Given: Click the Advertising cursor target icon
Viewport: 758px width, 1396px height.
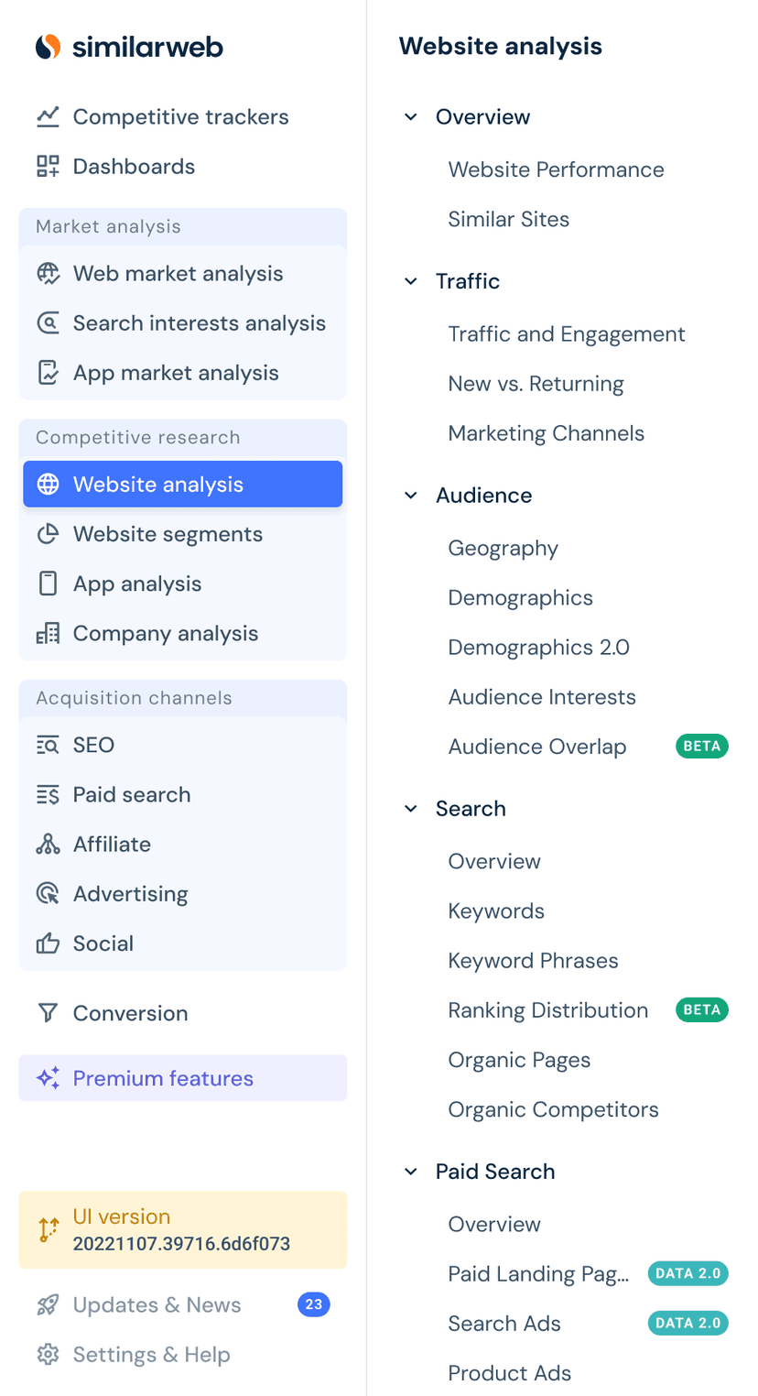Looking at the screenshot, I should coord(48,892).
